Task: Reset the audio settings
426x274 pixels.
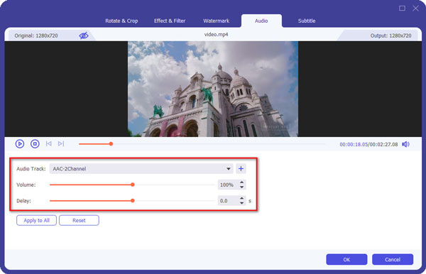Action: coord(79,220)
